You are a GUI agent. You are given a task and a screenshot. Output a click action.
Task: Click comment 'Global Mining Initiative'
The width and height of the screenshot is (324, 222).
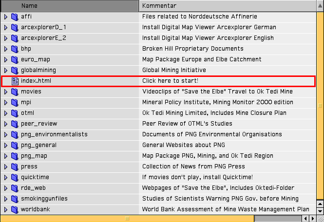click(x=174, y=71)
